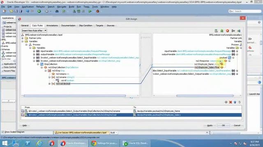
Task: Select ns2:Employee_Name in target tree
Action: click(x=204, y=64)
